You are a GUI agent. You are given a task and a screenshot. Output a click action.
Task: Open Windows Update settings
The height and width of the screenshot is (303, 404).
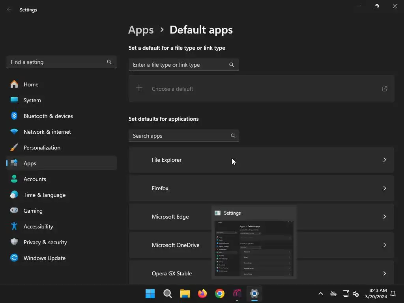point(61,258)
